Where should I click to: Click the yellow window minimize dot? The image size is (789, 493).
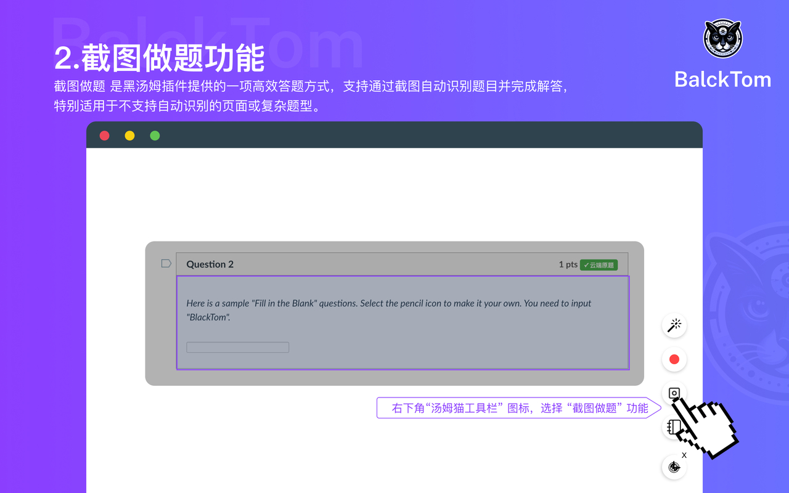[x=129, y=136]
